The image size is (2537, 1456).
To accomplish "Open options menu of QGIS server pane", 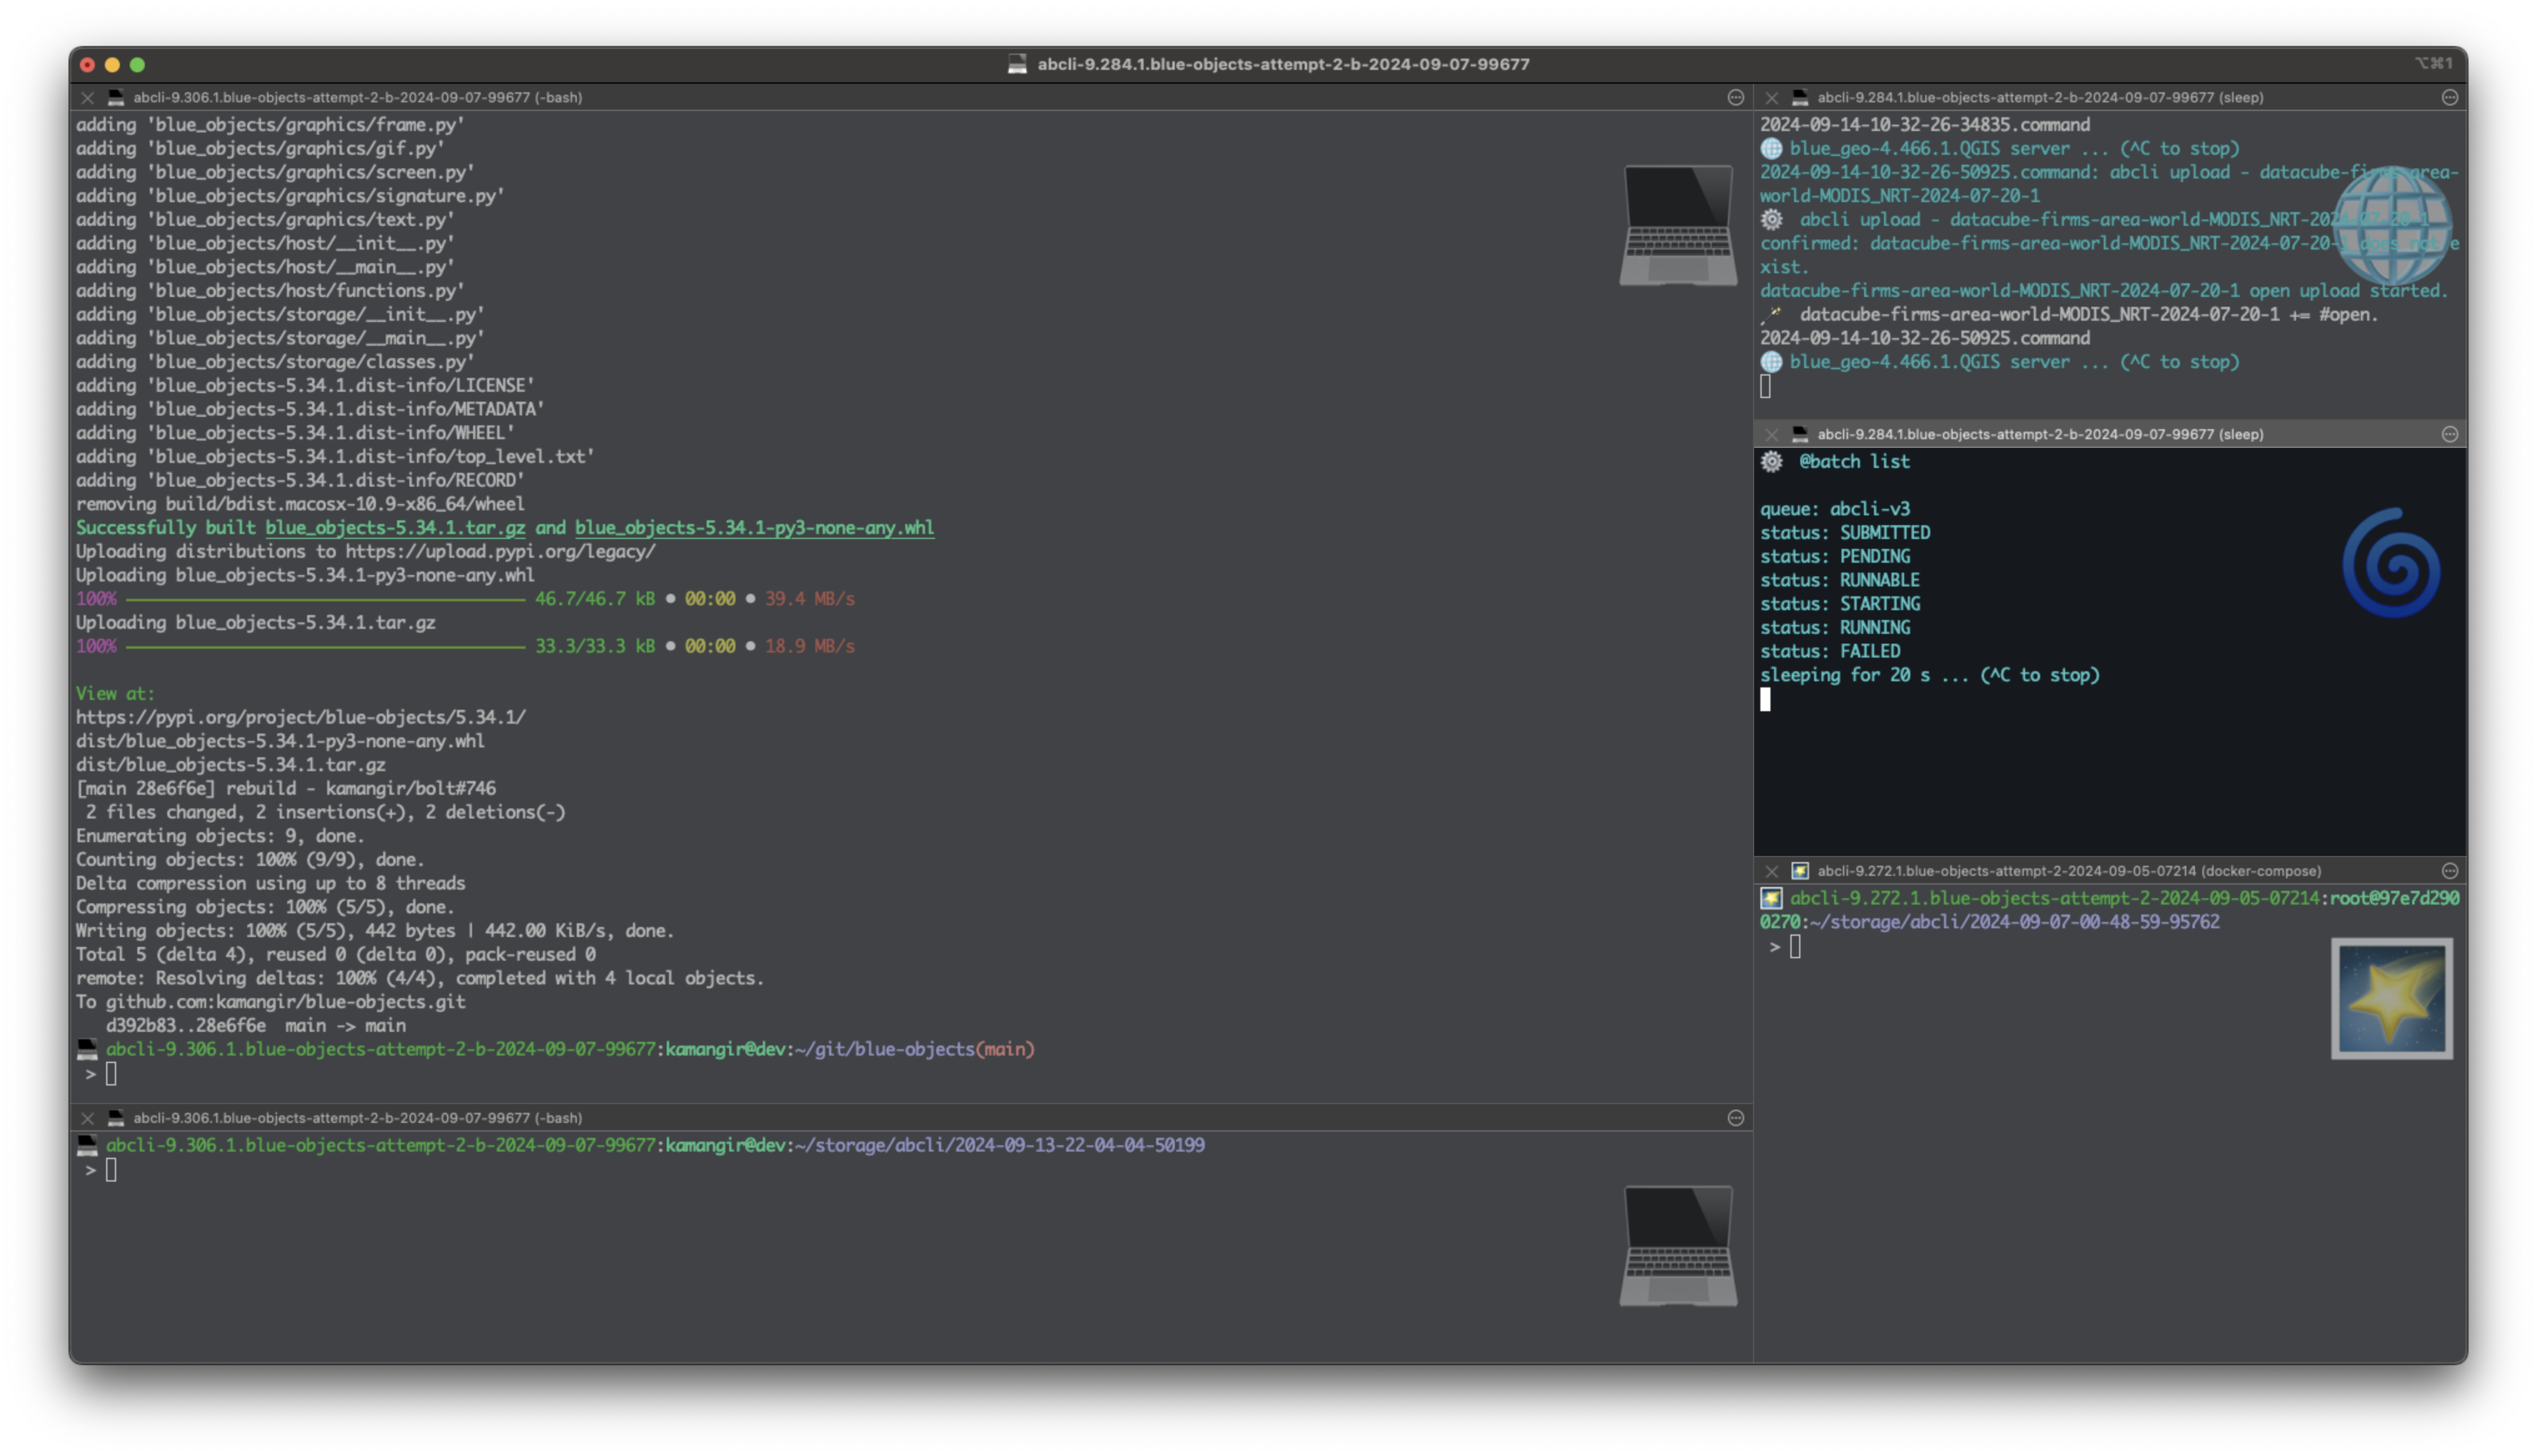I will 2450,97.
